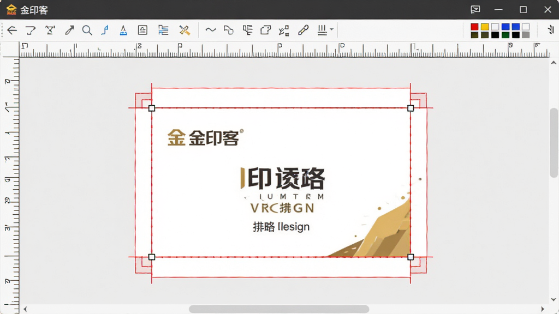Image resolution: width=559 pixels, height=314 pixels.
Task: Pick the green color swatch
Action: click(506, 35)
